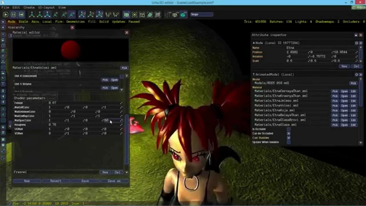The width and height of the screenshot is (366, 206).
Task: Toggle the Can be Occluded checkbox
Action: point(289,133)
